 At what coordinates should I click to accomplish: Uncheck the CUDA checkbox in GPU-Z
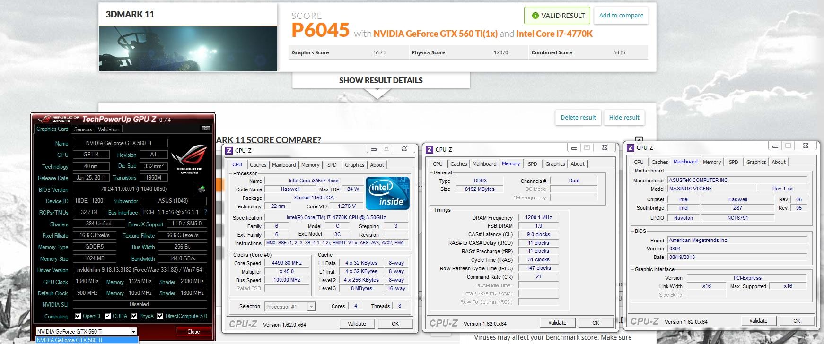coord(108,316)
